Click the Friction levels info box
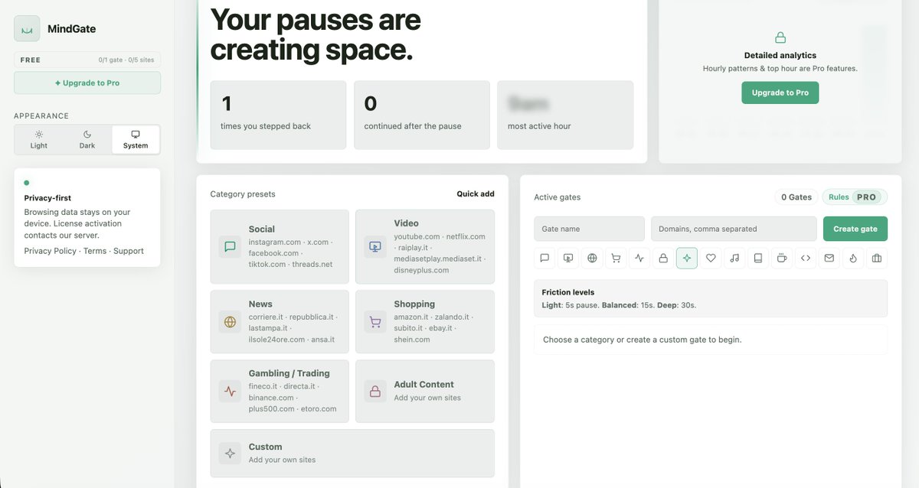This screenshot has width=919, height=488. pyautogui.click(x=711, y=298)
